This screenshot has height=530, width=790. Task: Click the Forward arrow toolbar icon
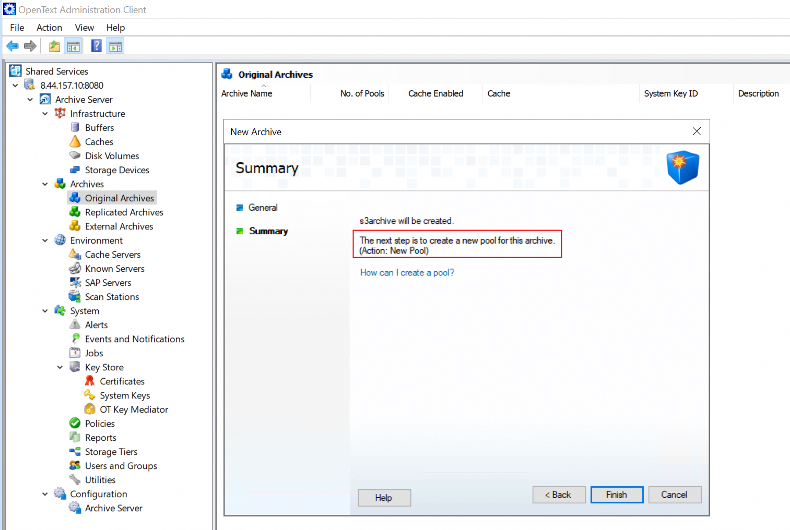click(30, 46)
